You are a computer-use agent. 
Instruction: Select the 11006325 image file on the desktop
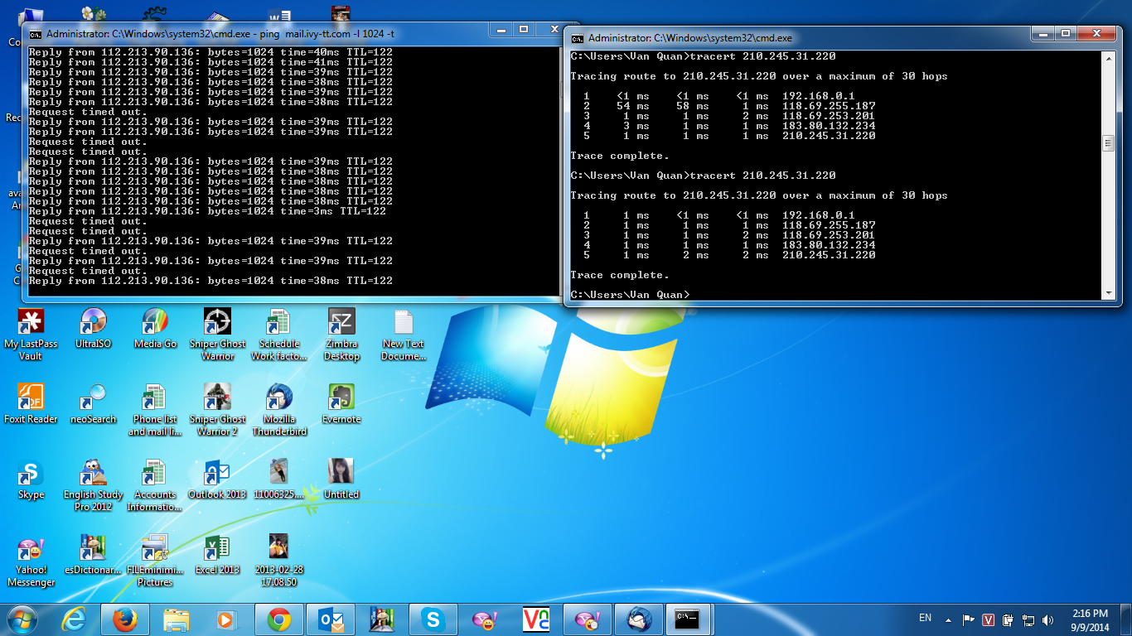279,479
